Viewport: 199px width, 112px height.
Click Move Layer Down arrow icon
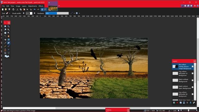point(191,103)
